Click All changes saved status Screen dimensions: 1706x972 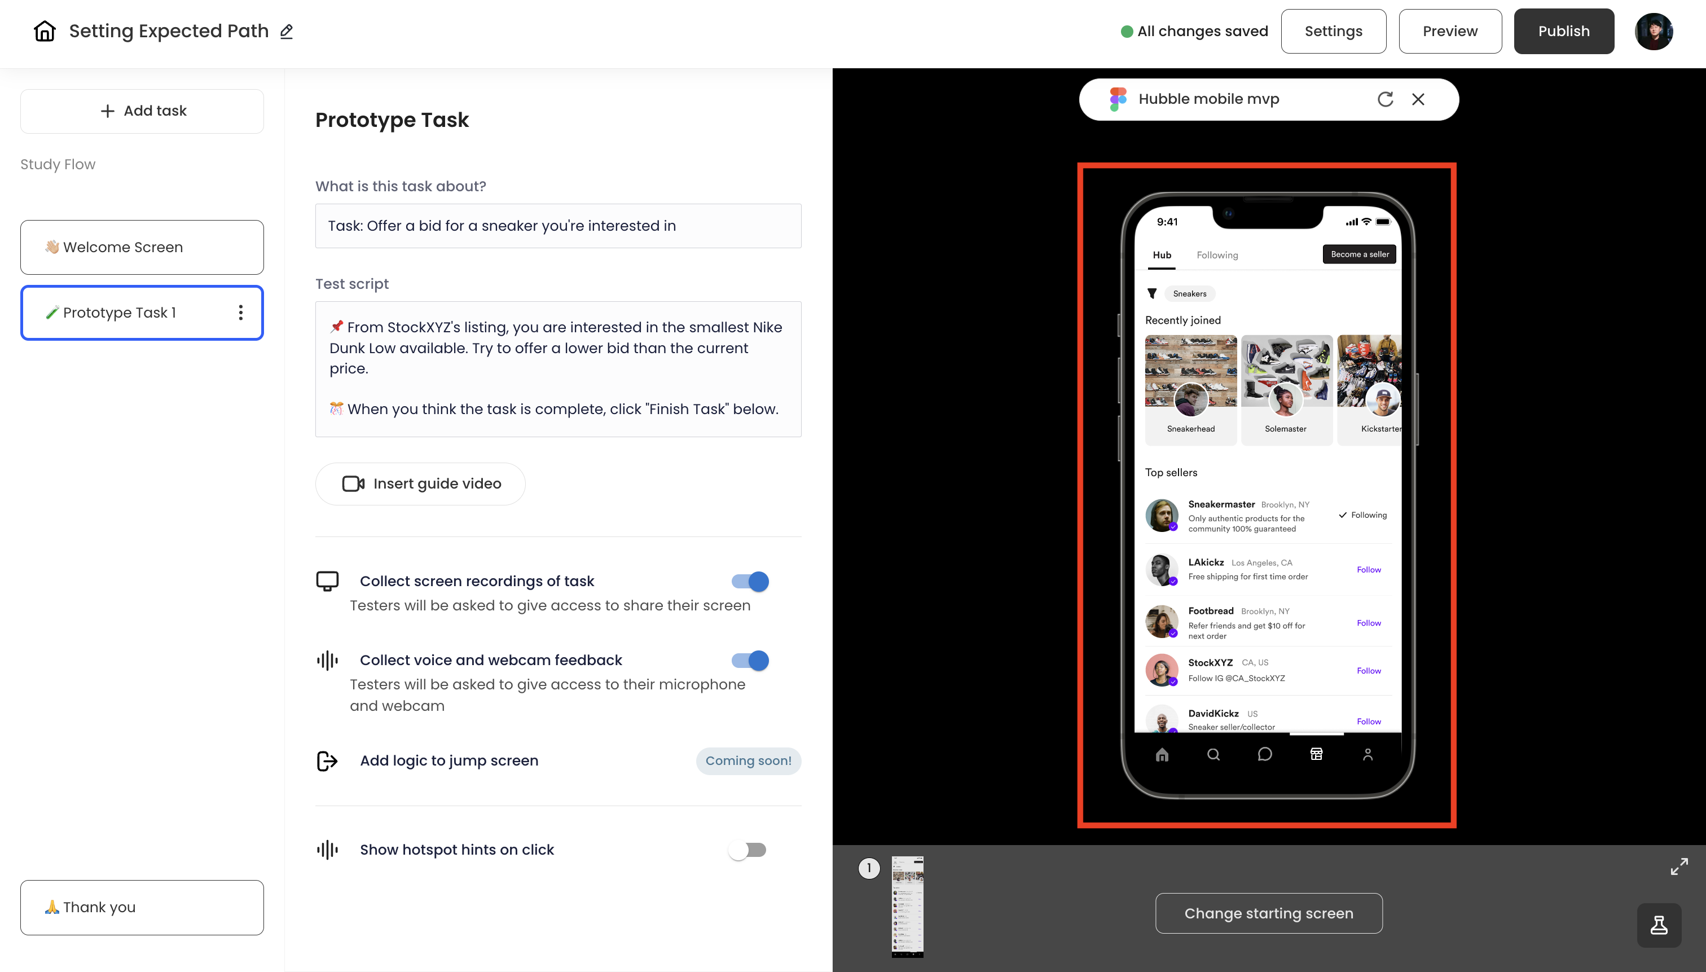(1194, 32)
